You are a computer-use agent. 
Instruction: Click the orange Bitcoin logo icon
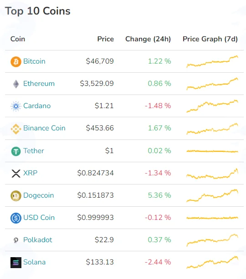(x=16, y=61)
